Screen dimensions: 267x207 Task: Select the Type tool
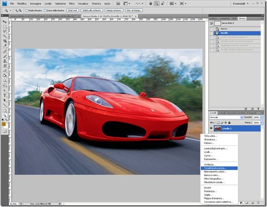click(4, 96)
